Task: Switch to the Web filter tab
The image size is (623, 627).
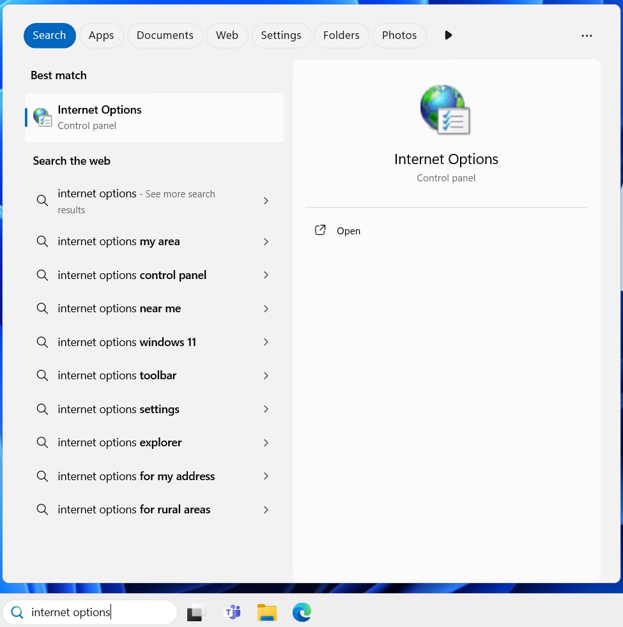Action: [x=227, y=35]
